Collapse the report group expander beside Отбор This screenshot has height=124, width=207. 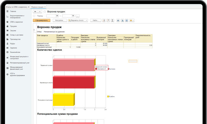(34, 30)
